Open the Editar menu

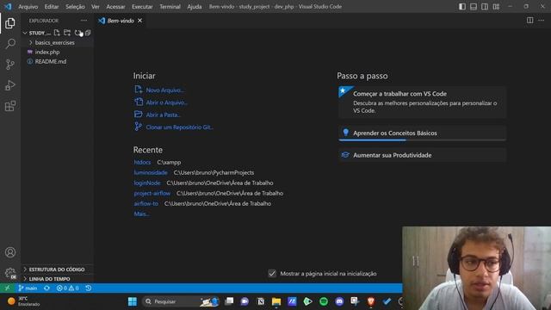[52, 7]
